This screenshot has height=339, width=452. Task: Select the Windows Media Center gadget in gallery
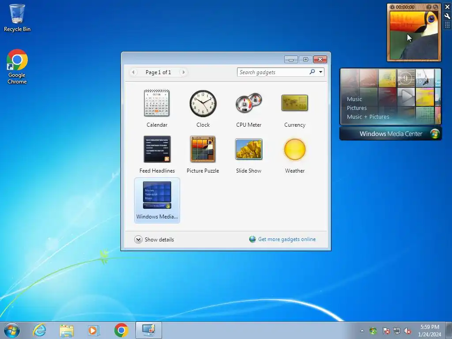click(157, 200)
